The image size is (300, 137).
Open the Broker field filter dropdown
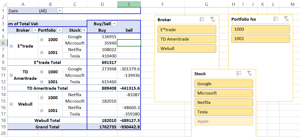click(35, 30)
